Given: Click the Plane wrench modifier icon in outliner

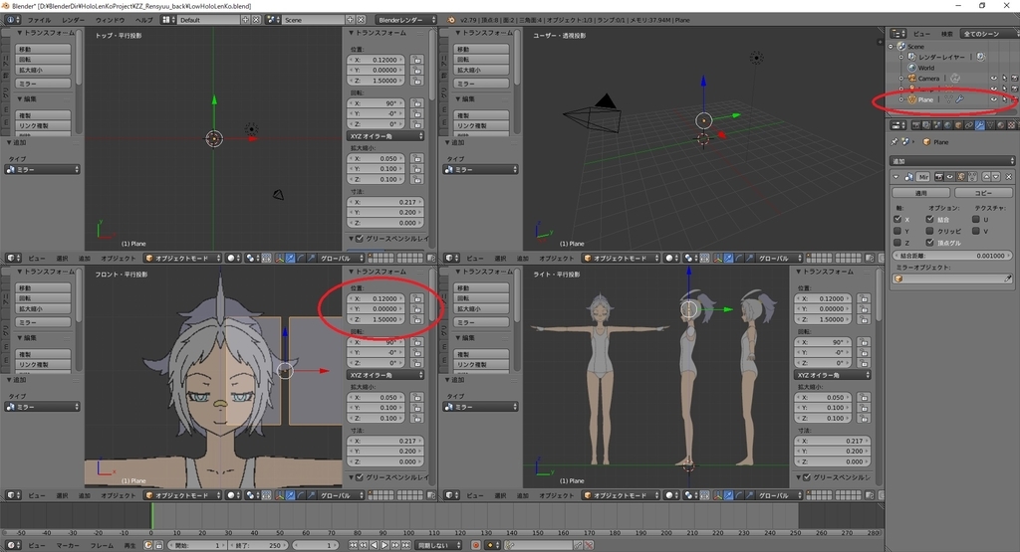Looking at the screenshot, I should coord(959,99).
